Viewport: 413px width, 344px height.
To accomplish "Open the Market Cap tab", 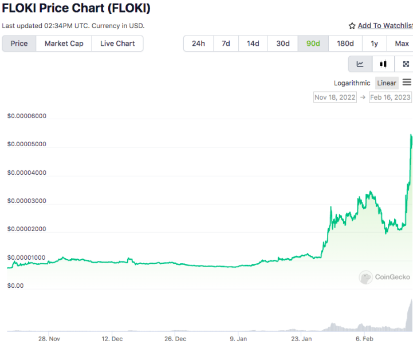I will 64,44.
